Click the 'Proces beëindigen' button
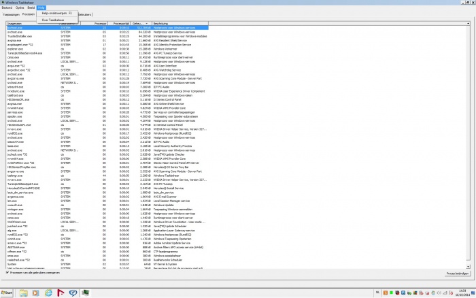The height and width of the screenshot is (298, 476). tap(457, 274)
